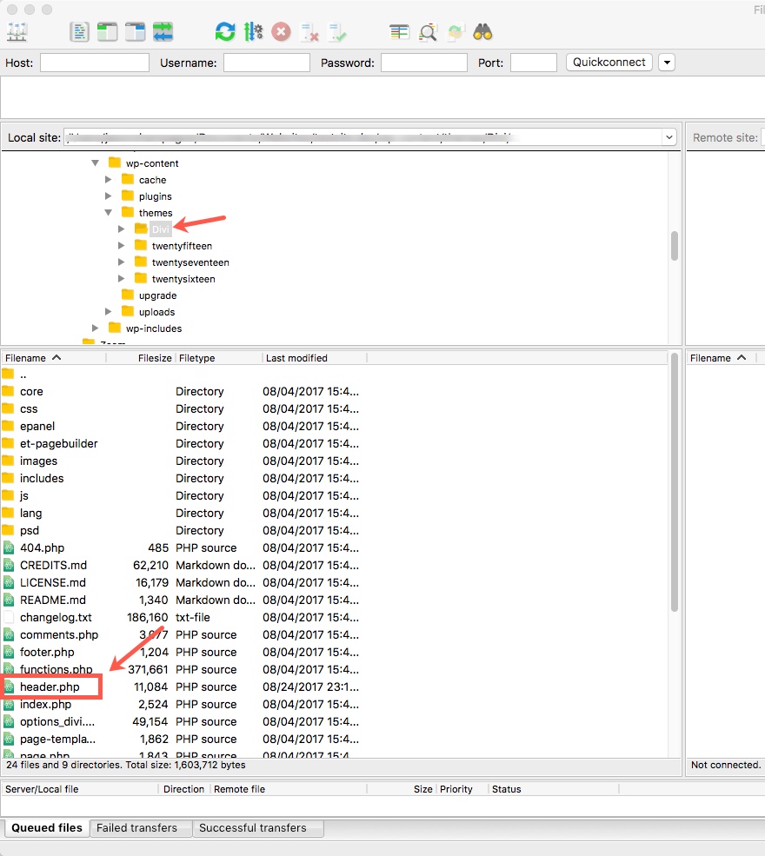Toggle the message log display
Viewport: 765px width, 856px height.
pyautogui.click(x=80, y=32)
